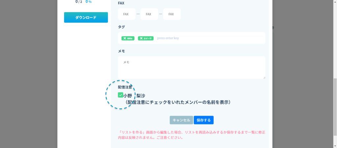Delete the スイーツ tag with its X icon

click(x=141, y=38)
